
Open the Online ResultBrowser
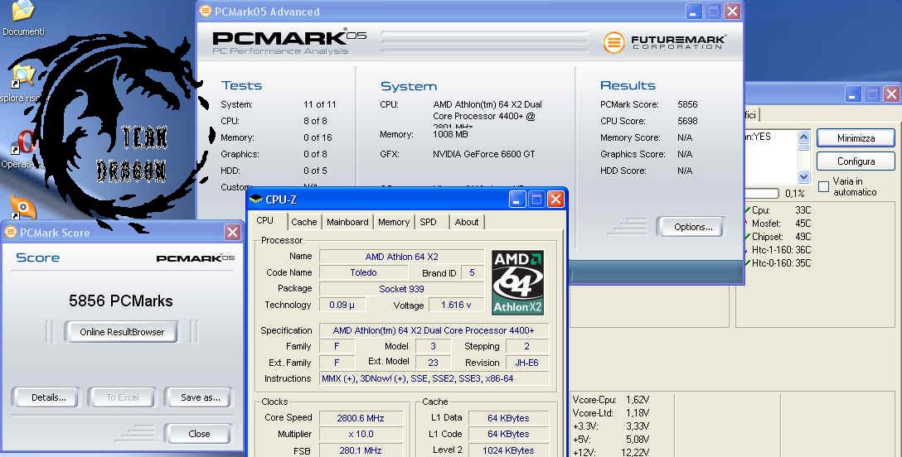121,332
